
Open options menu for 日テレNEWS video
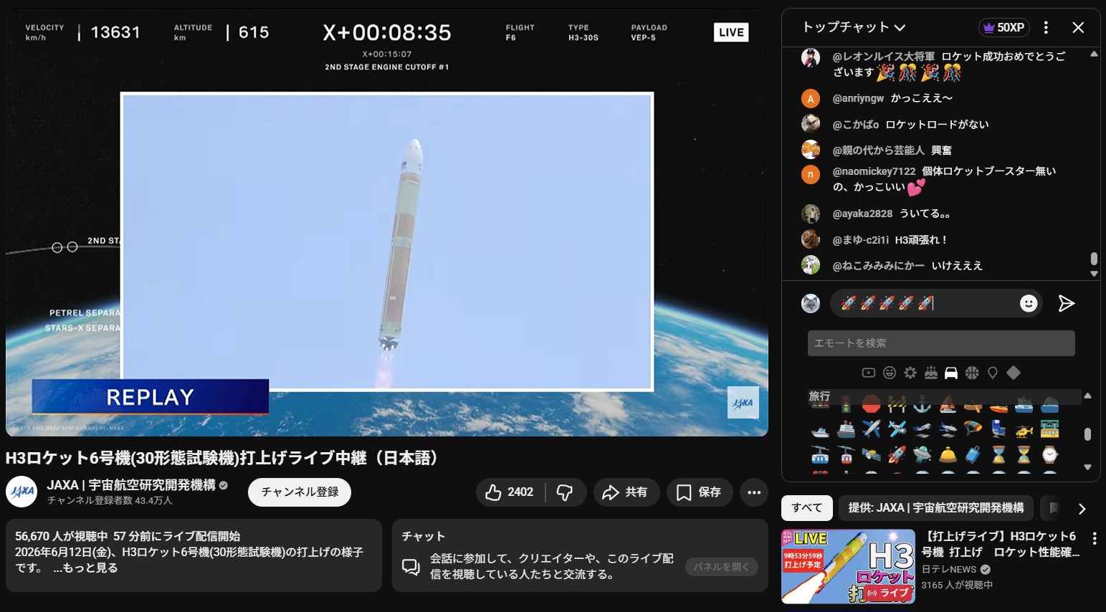click(x=1095, y=538)
